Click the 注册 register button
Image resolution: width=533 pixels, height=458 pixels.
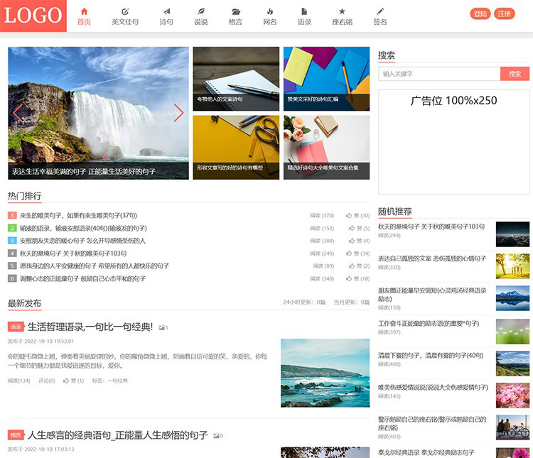(x=504, y=14)
